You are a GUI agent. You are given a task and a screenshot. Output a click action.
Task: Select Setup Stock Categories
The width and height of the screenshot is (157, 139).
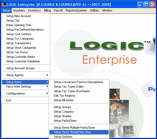(26, 48)
